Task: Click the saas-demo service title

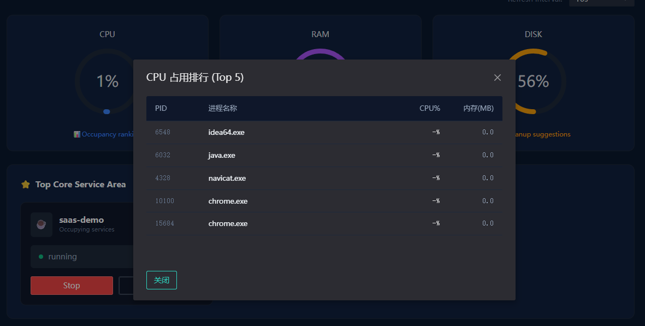Action: click(81, 220)
